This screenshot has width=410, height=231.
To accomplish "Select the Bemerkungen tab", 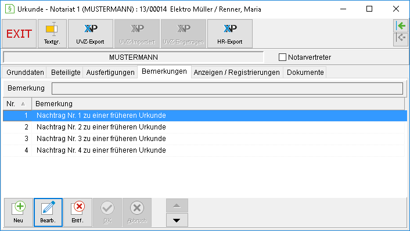I will (164, 71).
